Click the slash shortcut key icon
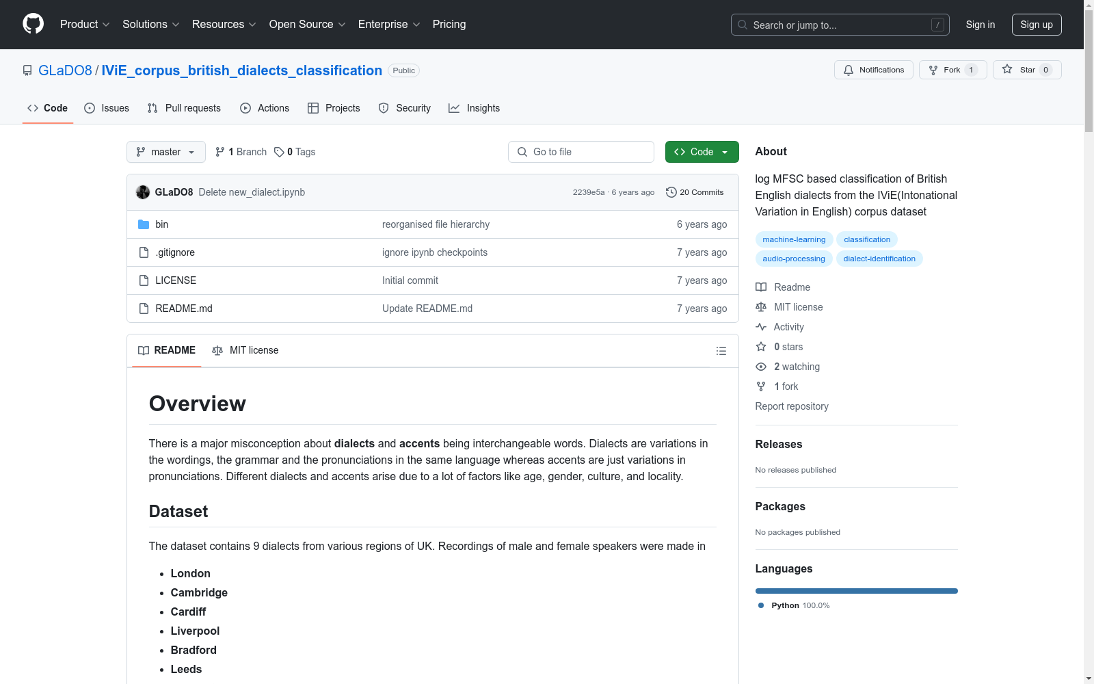This screenshot has width=1094, height=684. [x=937, y=25]
